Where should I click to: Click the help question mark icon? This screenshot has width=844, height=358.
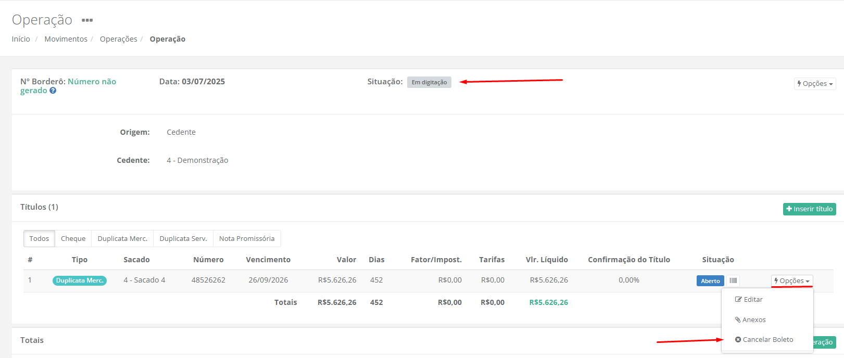coord(53,91)
